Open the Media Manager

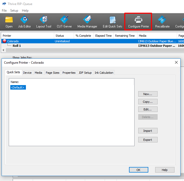click(x=87, y=22)
